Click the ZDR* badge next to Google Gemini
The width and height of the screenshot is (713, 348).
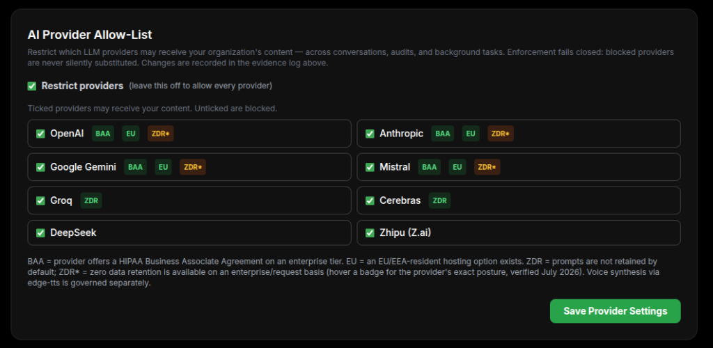[193, 167]
